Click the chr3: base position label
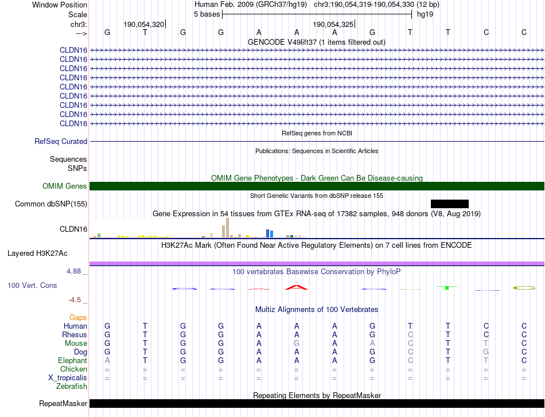Screen dimensions: 545x417 (x=79, y=24)
